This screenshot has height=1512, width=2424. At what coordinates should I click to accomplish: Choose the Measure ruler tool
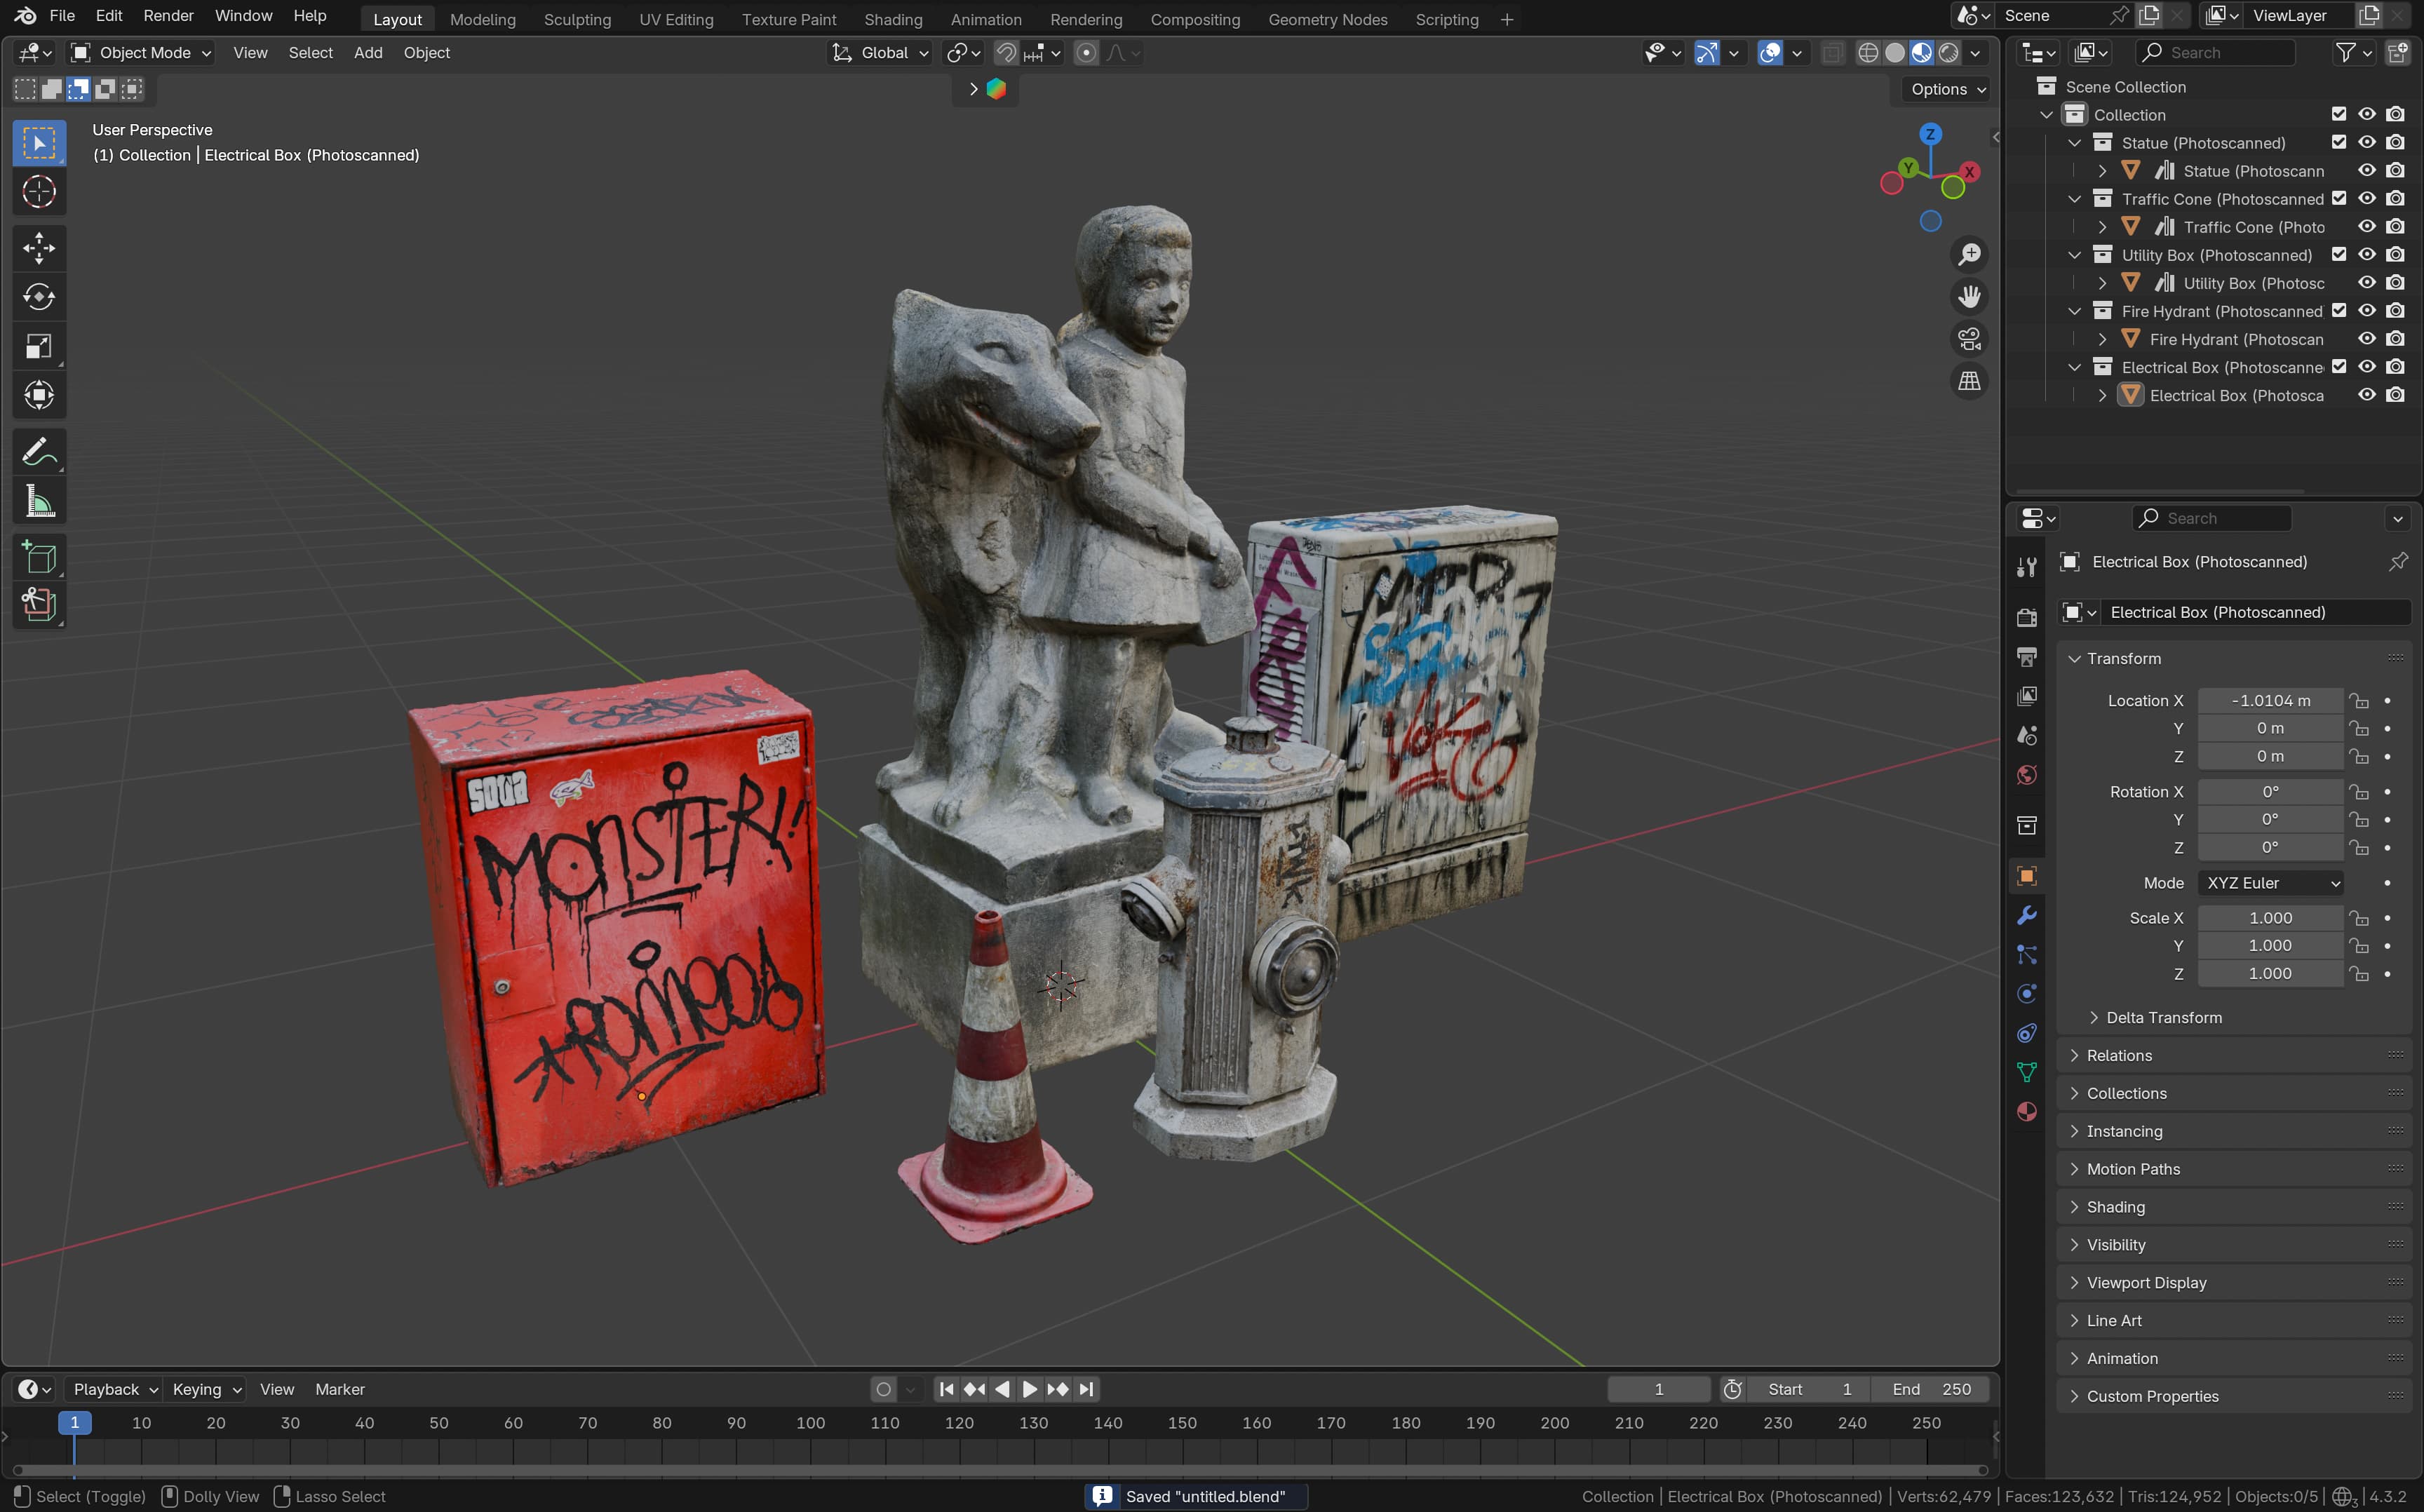(x=39, y=502)
